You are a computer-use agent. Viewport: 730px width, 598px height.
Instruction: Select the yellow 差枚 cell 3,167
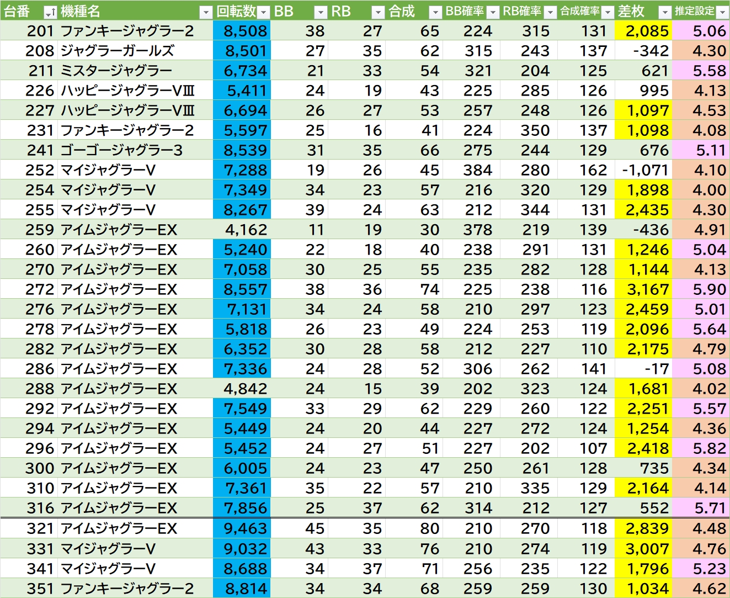[643, 289]
